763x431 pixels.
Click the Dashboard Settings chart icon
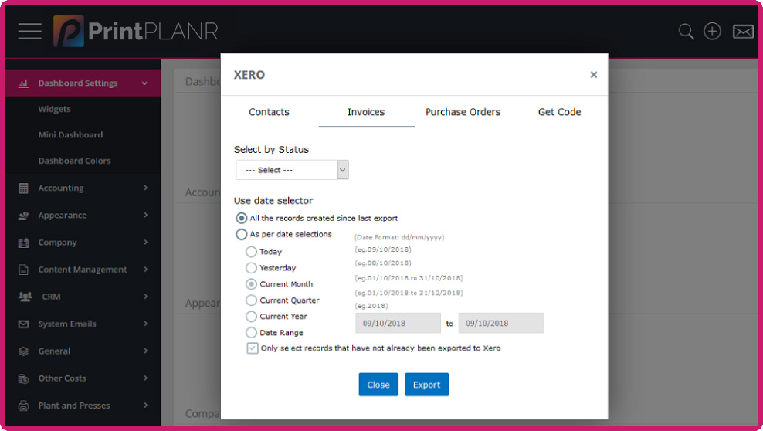point(23,83)
